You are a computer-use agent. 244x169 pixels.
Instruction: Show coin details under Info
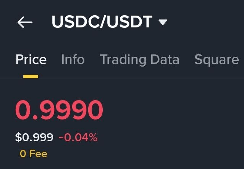pos(73,60)
